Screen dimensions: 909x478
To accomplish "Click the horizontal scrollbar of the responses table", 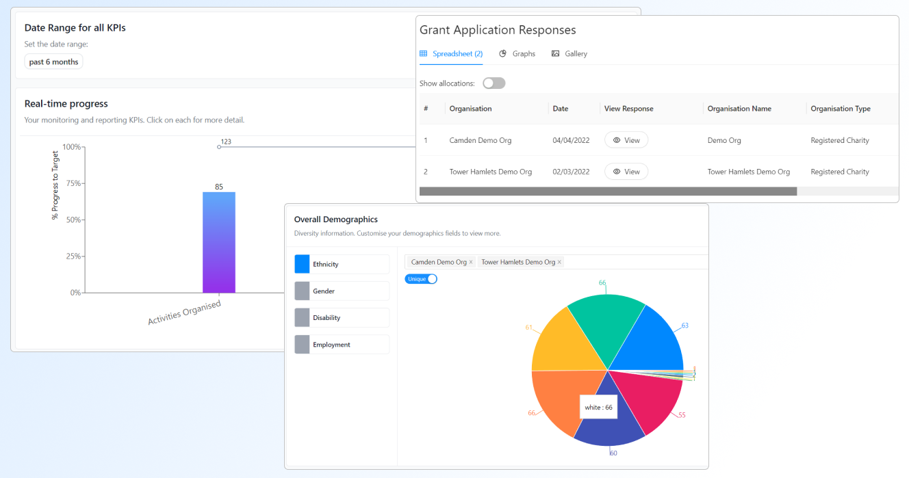I will click(608, 191).
